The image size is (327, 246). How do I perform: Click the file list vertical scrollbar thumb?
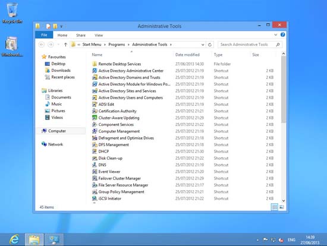[284, 90]
